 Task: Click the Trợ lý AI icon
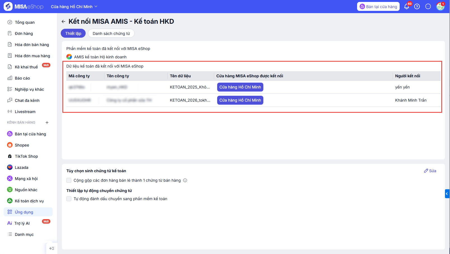point(10,223)
